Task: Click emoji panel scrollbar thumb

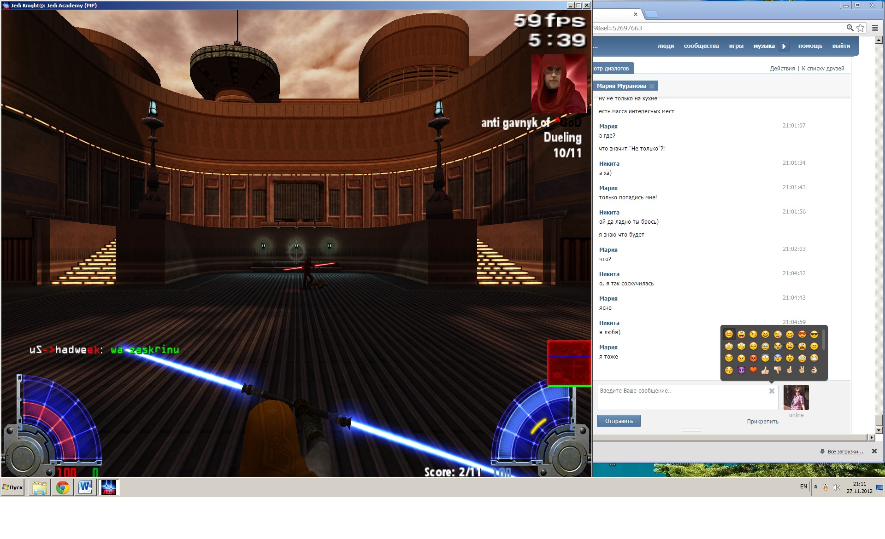Action: (x=824, y=339)
